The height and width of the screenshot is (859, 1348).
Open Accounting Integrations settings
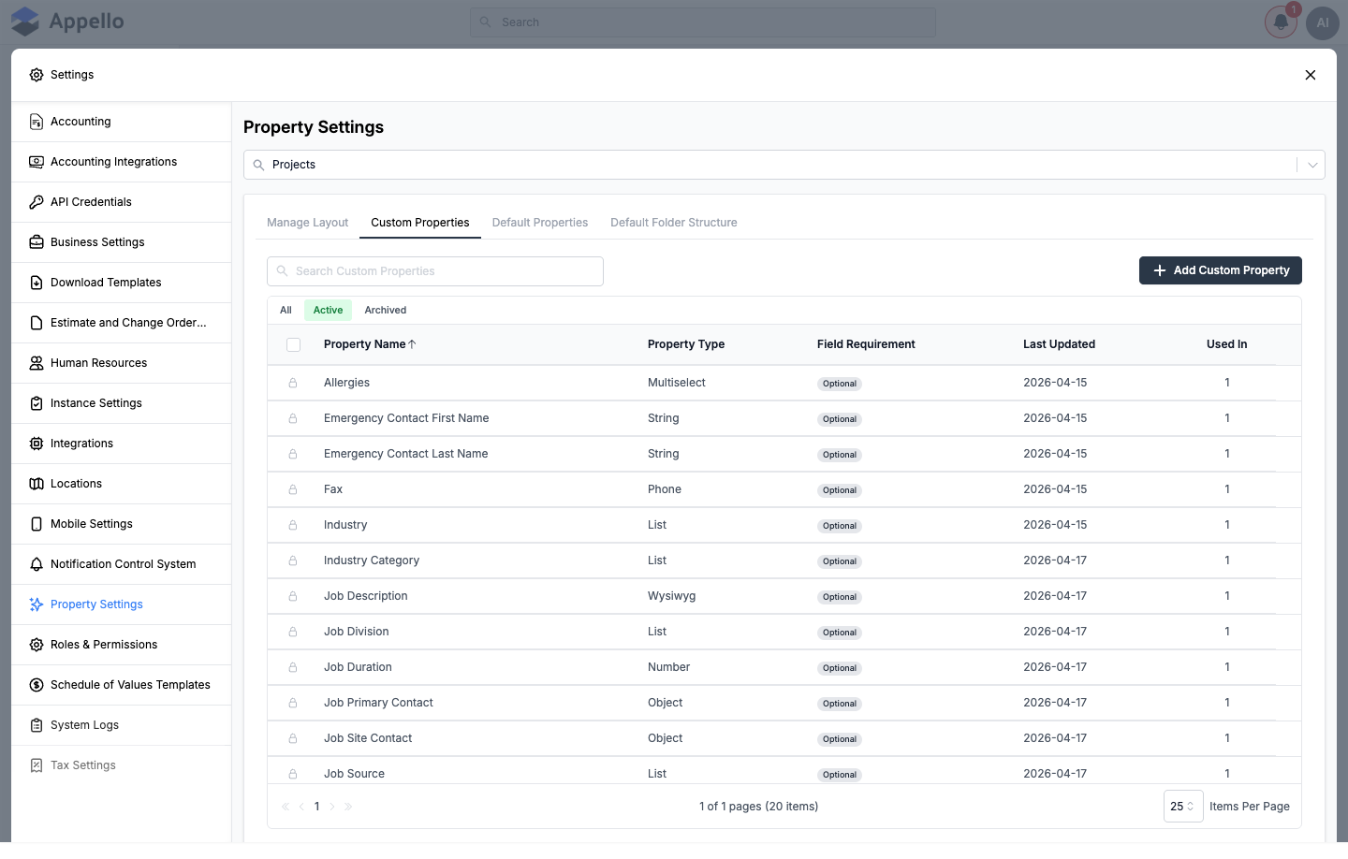pos(122,162)
